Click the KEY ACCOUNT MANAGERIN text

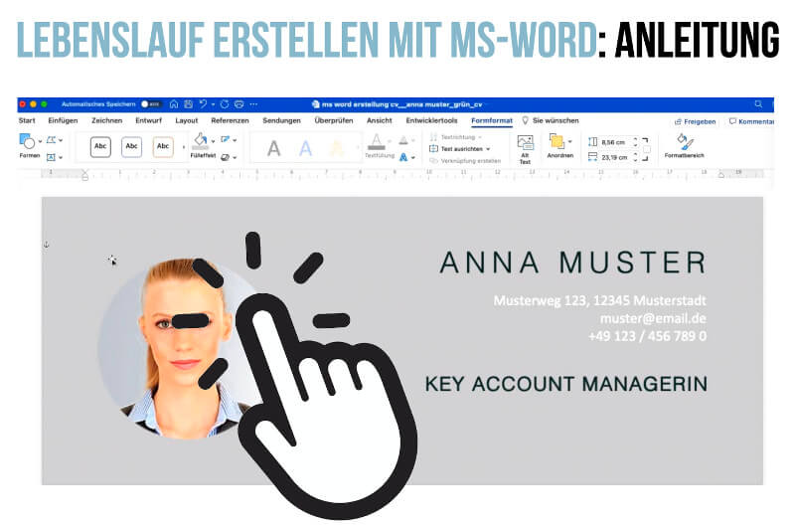(565, 384)
